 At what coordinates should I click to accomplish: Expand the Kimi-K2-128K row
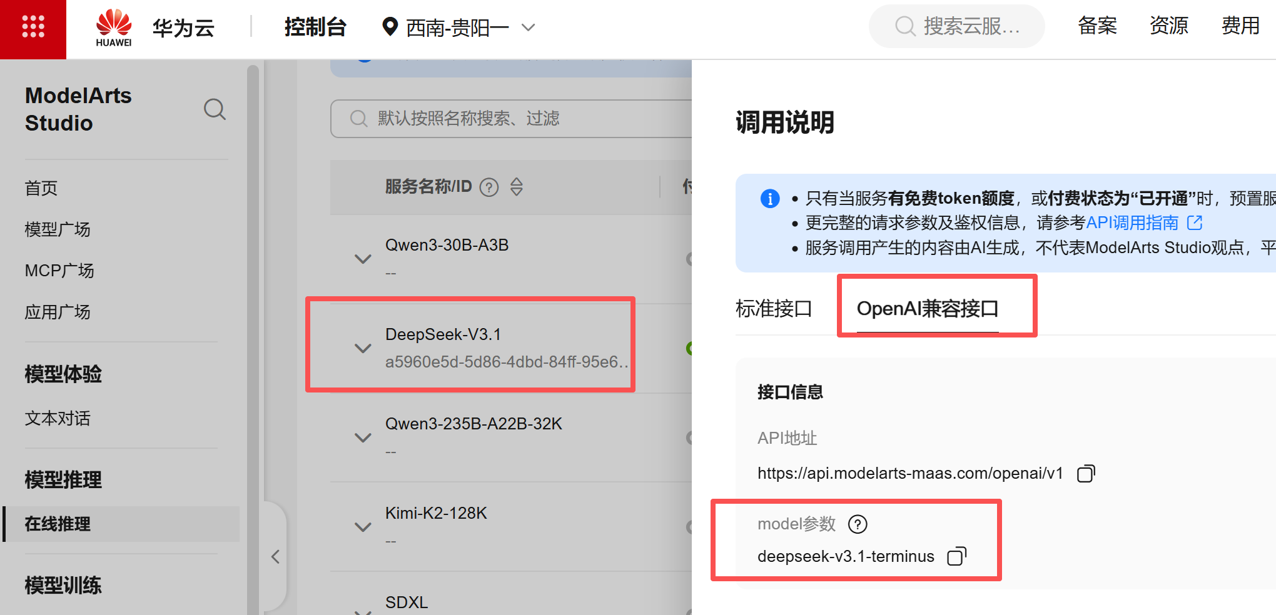point(363,527)
